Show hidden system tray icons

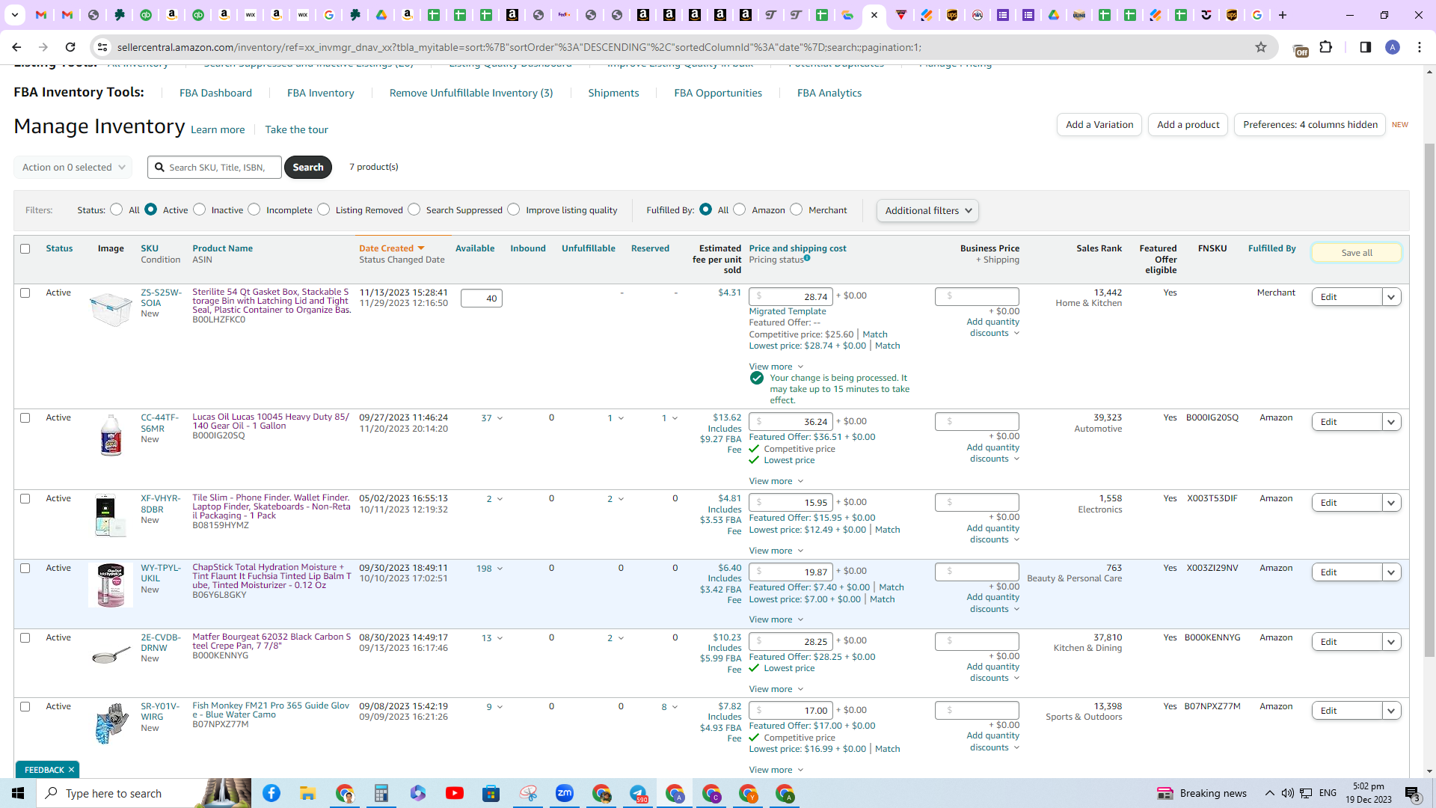[1269, 793]
